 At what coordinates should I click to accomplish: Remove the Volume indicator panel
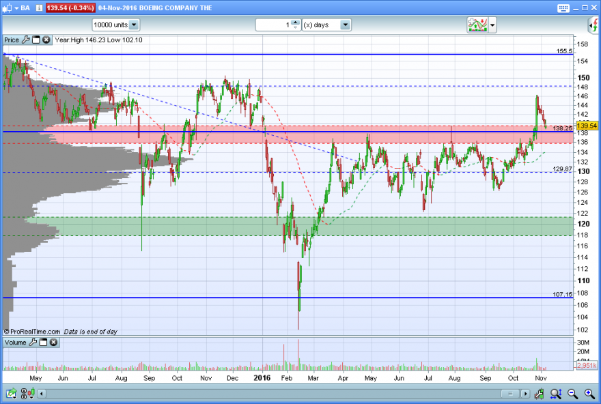coord(54,343)
